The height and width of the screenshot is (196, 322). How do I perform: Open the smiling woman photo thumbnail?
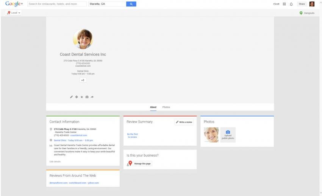[211, 135]
